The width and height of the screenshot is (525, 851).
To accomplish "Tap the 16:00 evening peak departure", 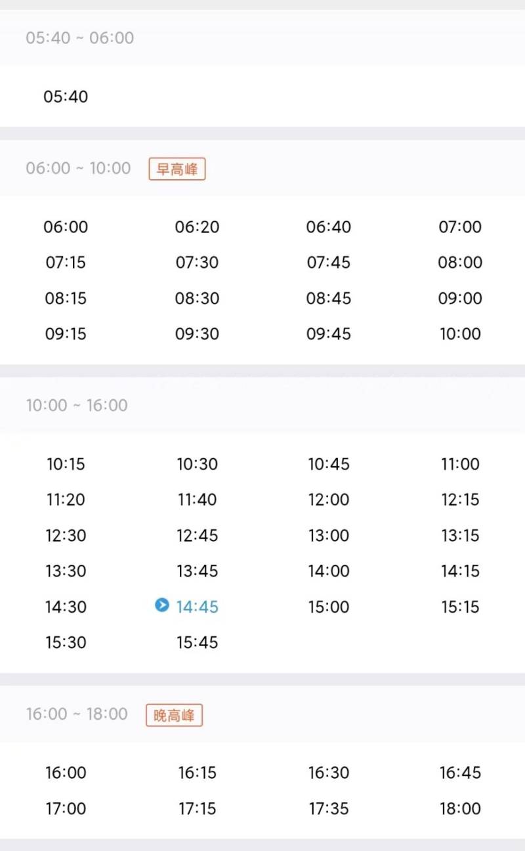I will [x=66, y=773].
